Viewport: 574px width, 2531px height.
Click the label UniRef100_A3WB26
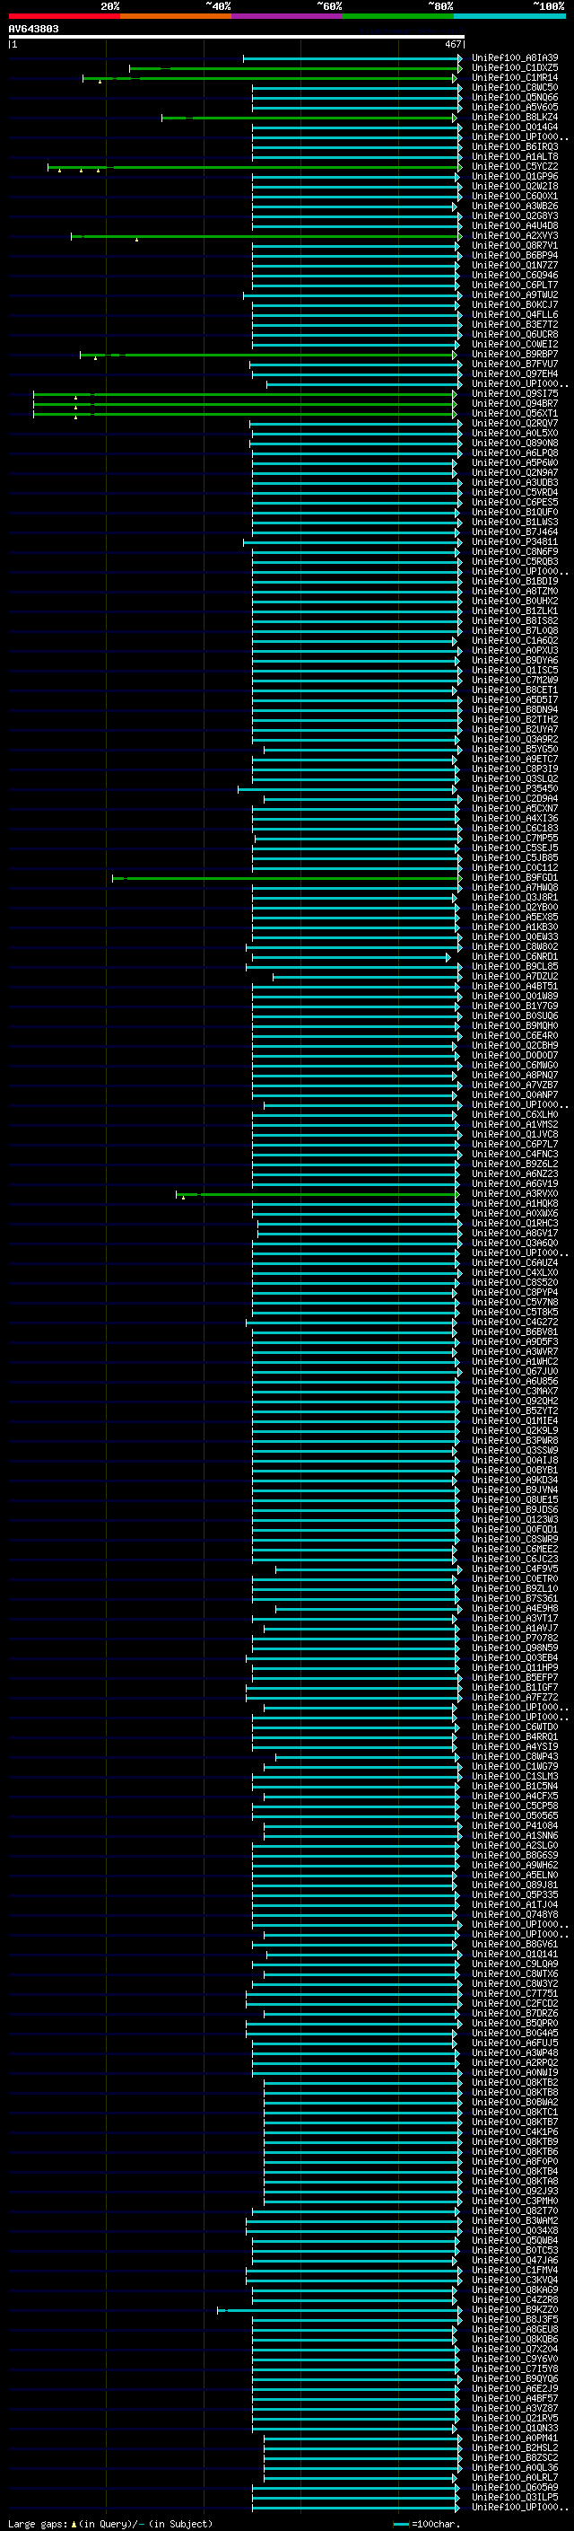click(515, 207)
